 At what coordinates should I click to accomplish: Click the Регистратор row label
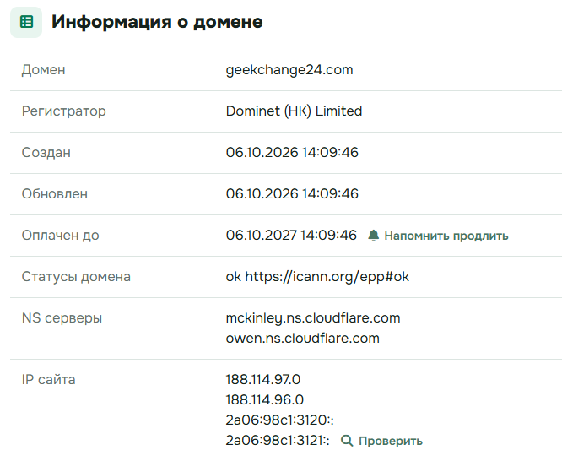(64, 111)
